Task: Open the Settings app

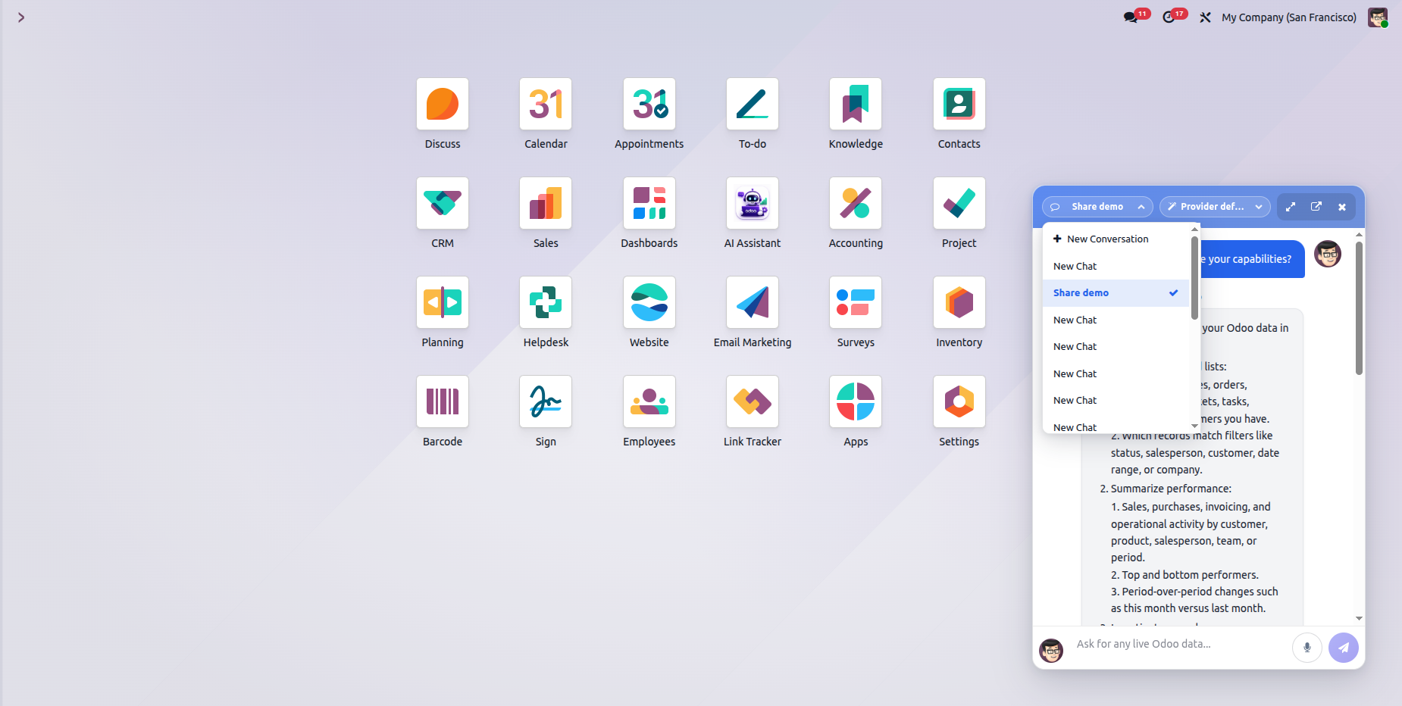Action: (959, 401)
